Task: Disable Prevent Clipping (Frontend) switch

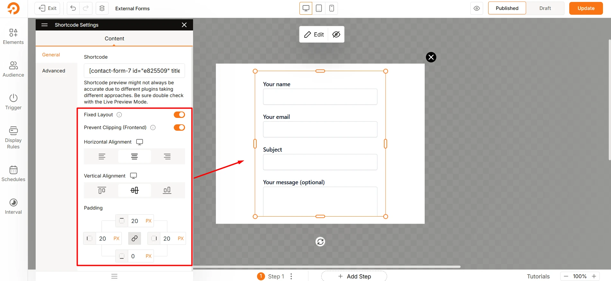Action: tap(179, 128)
